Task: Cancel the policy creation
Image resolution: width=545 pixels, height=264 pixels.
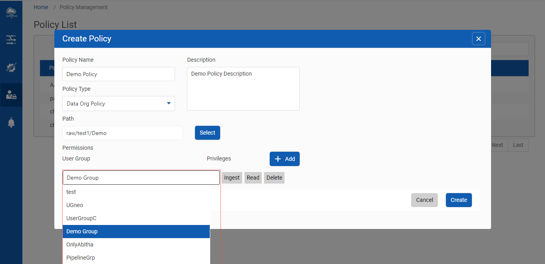Action: [x=424, y=200]
